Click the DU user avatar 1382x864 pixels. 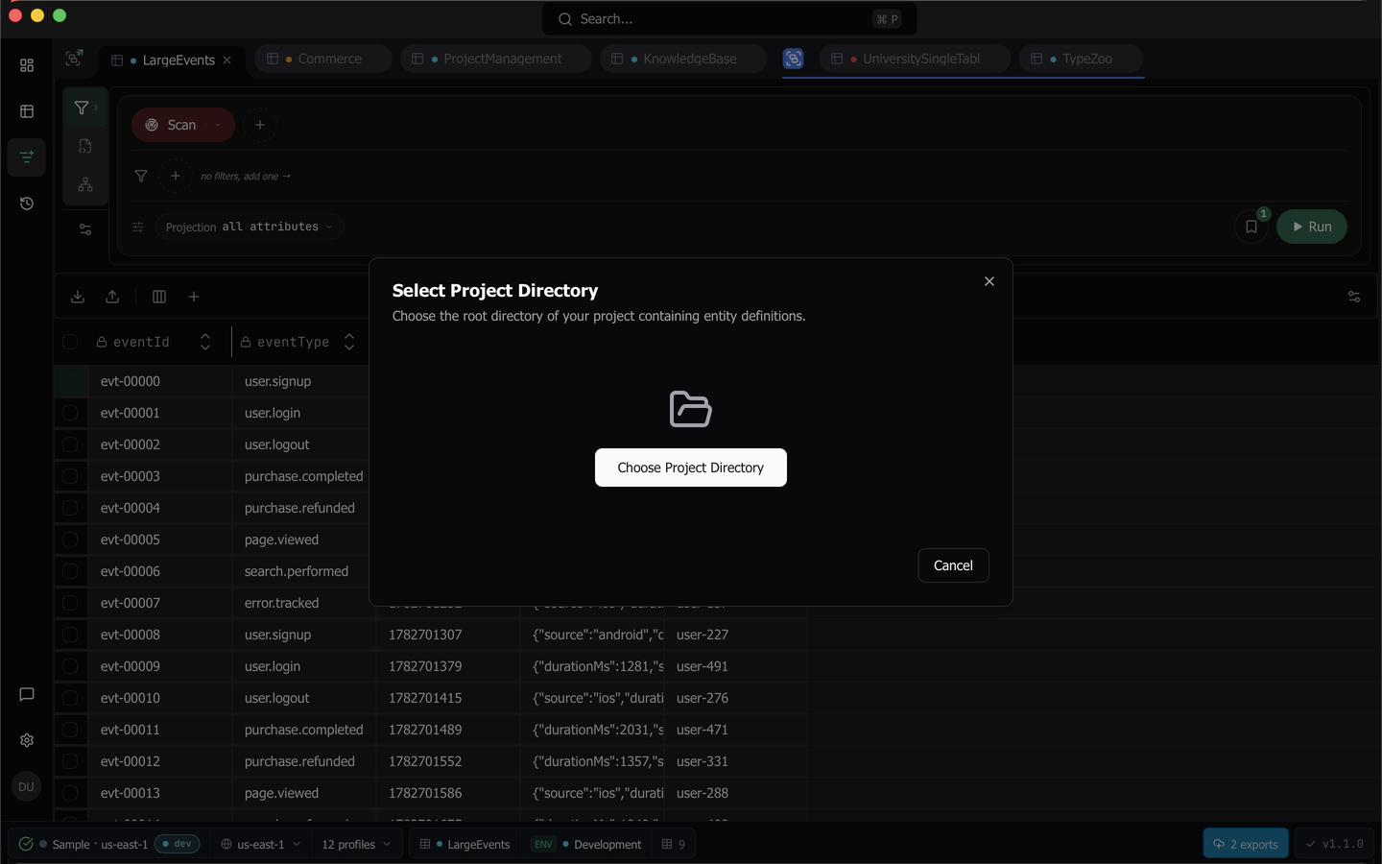pyautogui.click(x=26, y=786)
